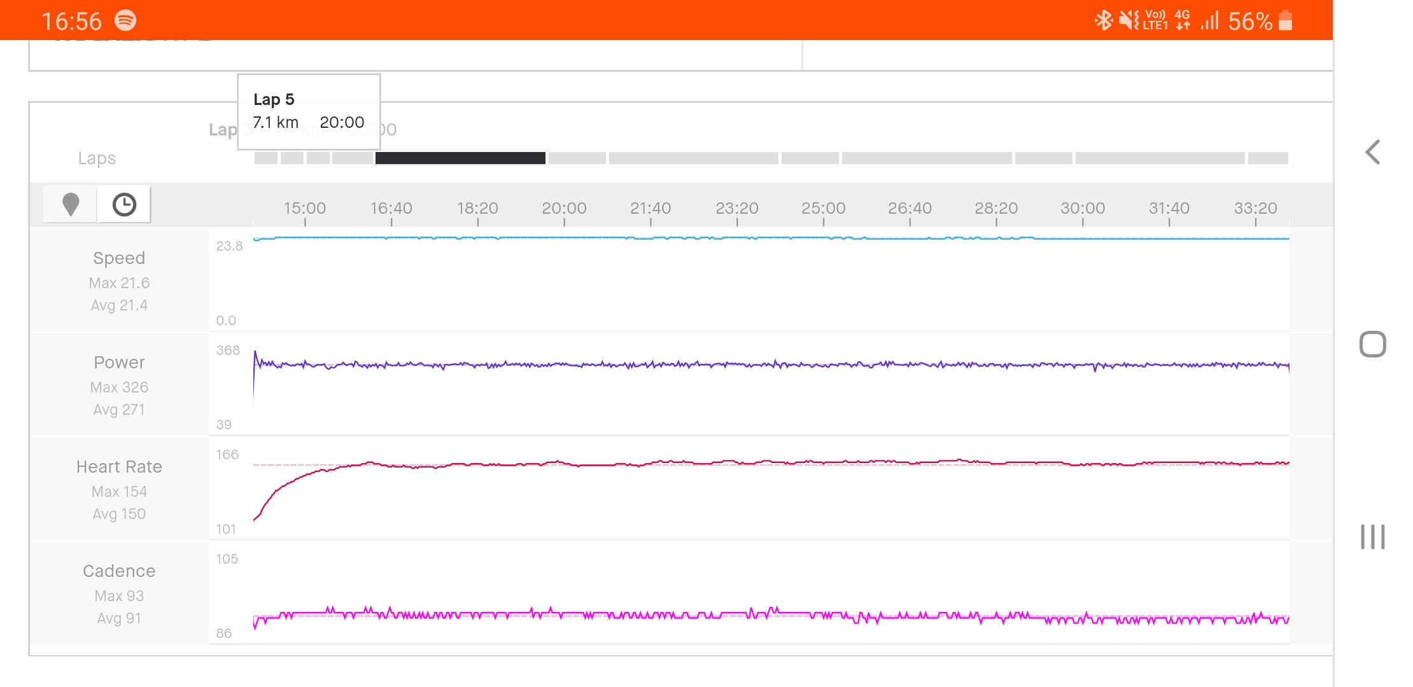Open recent apps with the triple-bar button
Image resolution: width=1413 pixels, height=687 pixels.
[x=1373, y=538]
